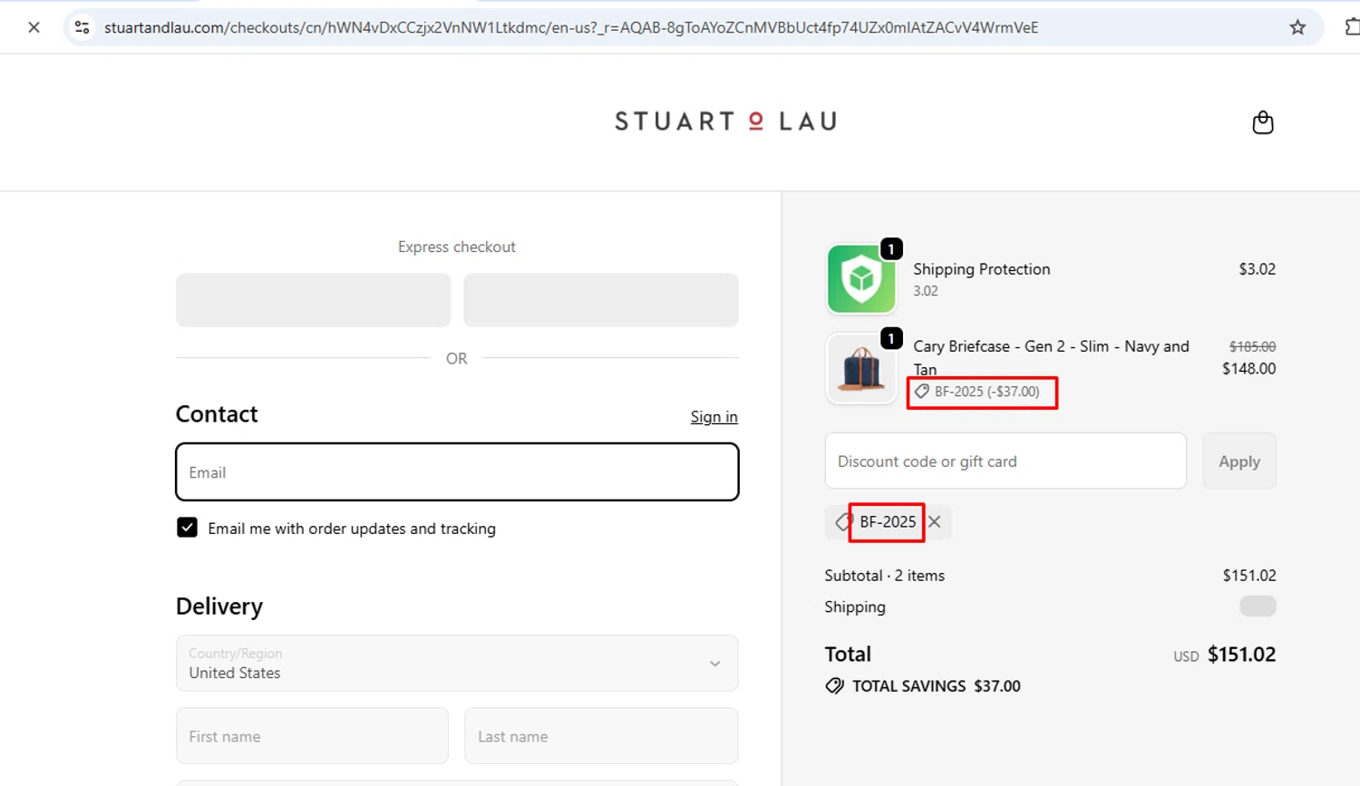Click the $148.00 discounted price
The width and height of the screenshot is (1360, 786).
(x=1248, y=369)
